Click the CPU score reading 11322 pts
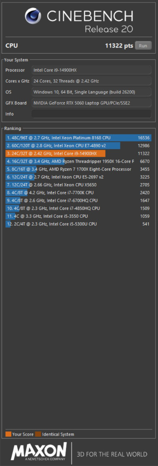 [x=119, y=46]
